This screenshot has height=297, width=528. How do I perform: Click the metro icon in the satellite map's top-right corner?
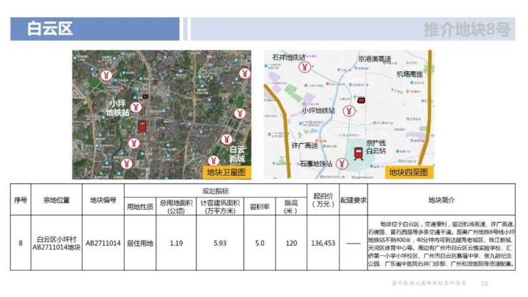245,73
